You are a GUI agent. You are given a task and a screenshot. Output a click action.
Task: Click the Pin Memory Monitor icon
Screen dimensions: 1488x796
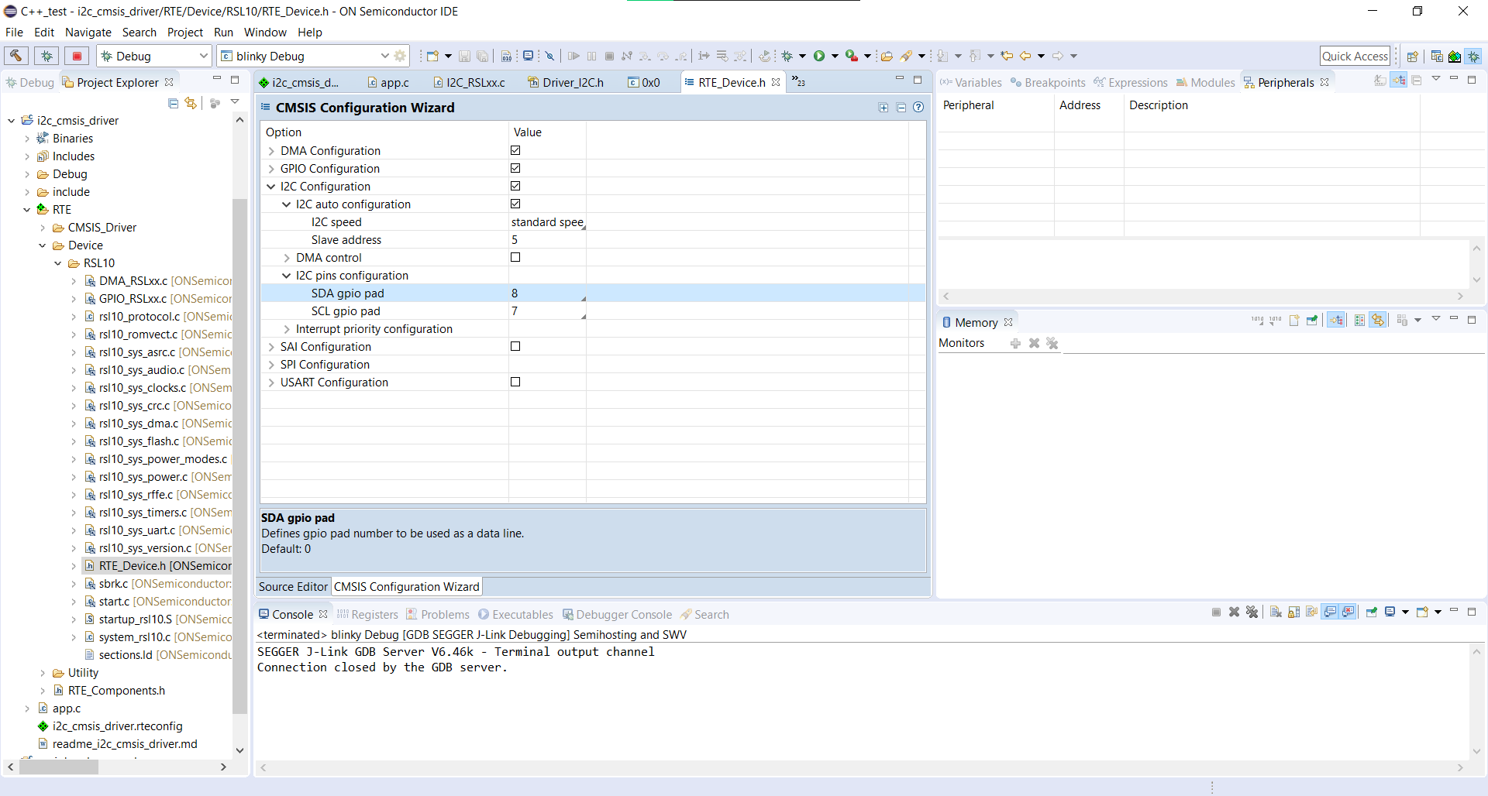[1312, 321]
